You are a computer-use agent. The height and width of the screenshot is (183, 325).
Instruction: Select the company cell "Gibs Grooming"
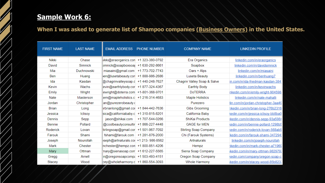pos(198,108)
